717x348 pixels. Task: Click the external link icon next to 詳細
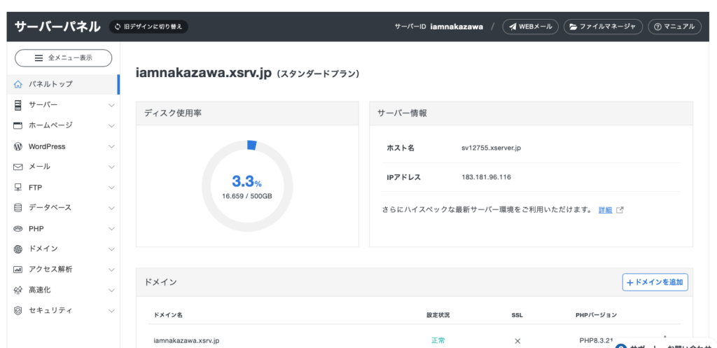coord(620,210)
